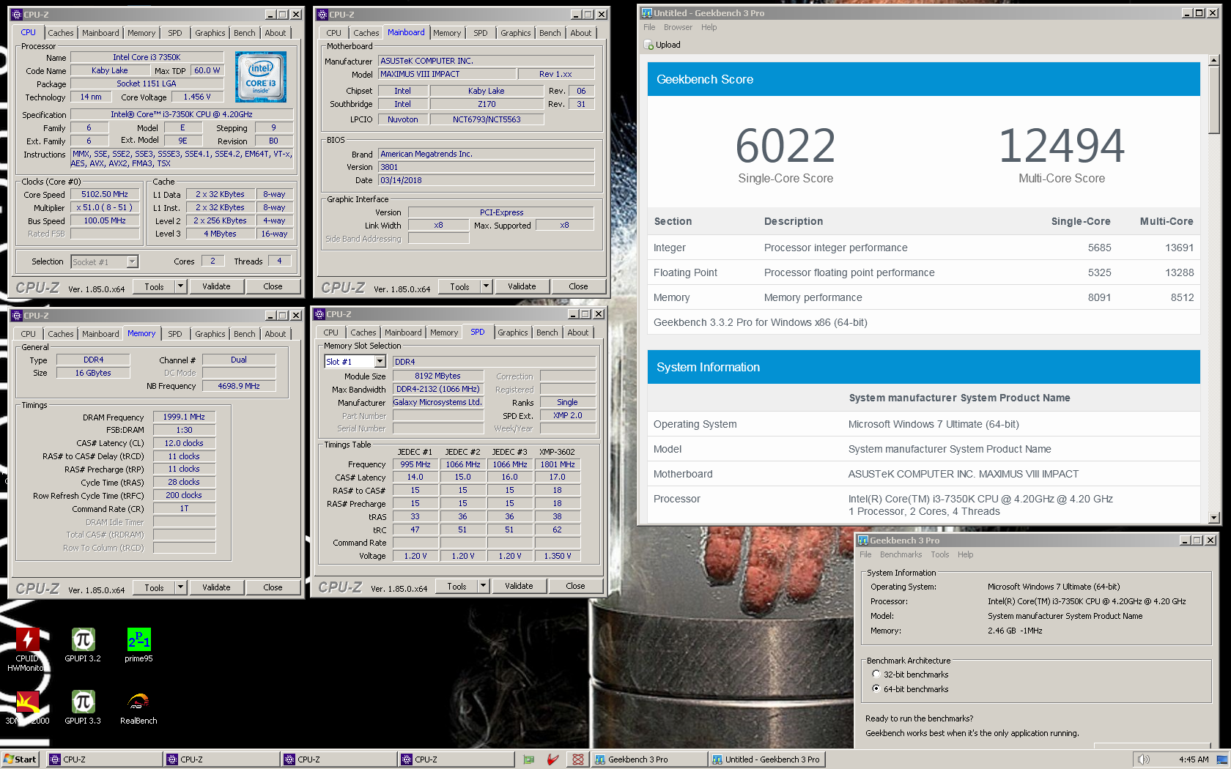This screenshot has height=769, width=1231.
Task: Click the green quick launch icon
Action: coord(529,759)
